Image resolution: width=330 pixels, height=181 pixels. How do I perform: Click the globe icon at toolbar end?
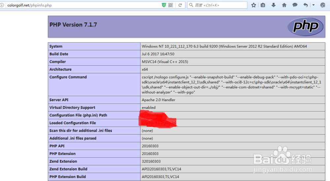point(323,5)
